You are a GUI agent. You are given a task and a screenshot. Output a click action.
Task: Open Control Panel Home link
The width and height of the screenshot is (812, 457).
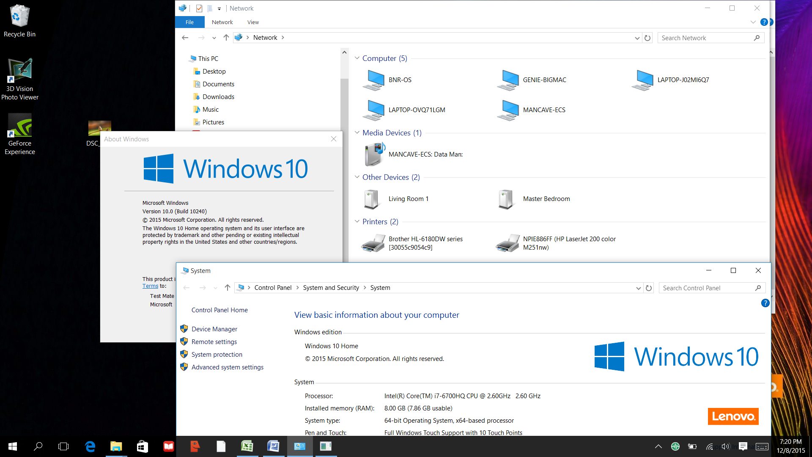pyautogui.click(x=219, y=310)
